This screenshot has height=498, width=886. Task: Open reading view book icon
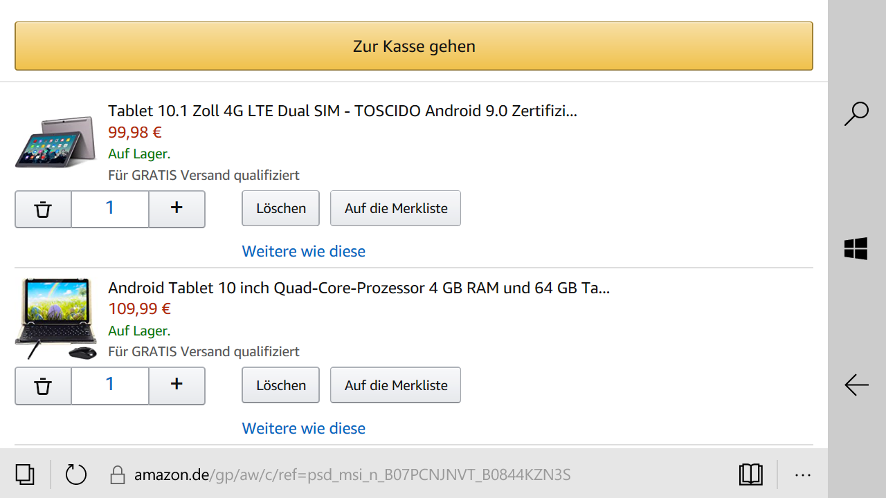tap(751, 474)
